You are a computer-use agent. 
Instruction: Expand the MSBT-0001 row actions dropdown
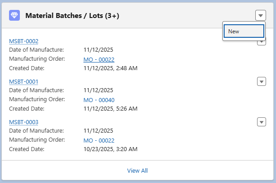pyautogui.click(x=262, y=81)
